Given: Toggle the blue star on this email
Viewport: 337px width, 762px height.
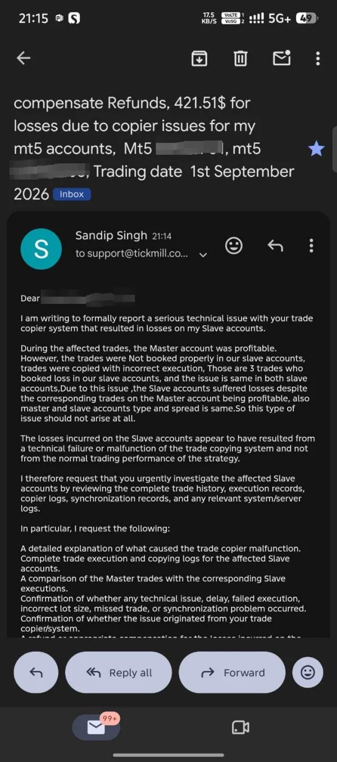Looking at the screenshot, I should point(316,149).
